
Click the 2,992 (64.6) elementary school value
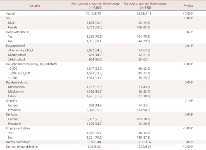click(94, 50)
